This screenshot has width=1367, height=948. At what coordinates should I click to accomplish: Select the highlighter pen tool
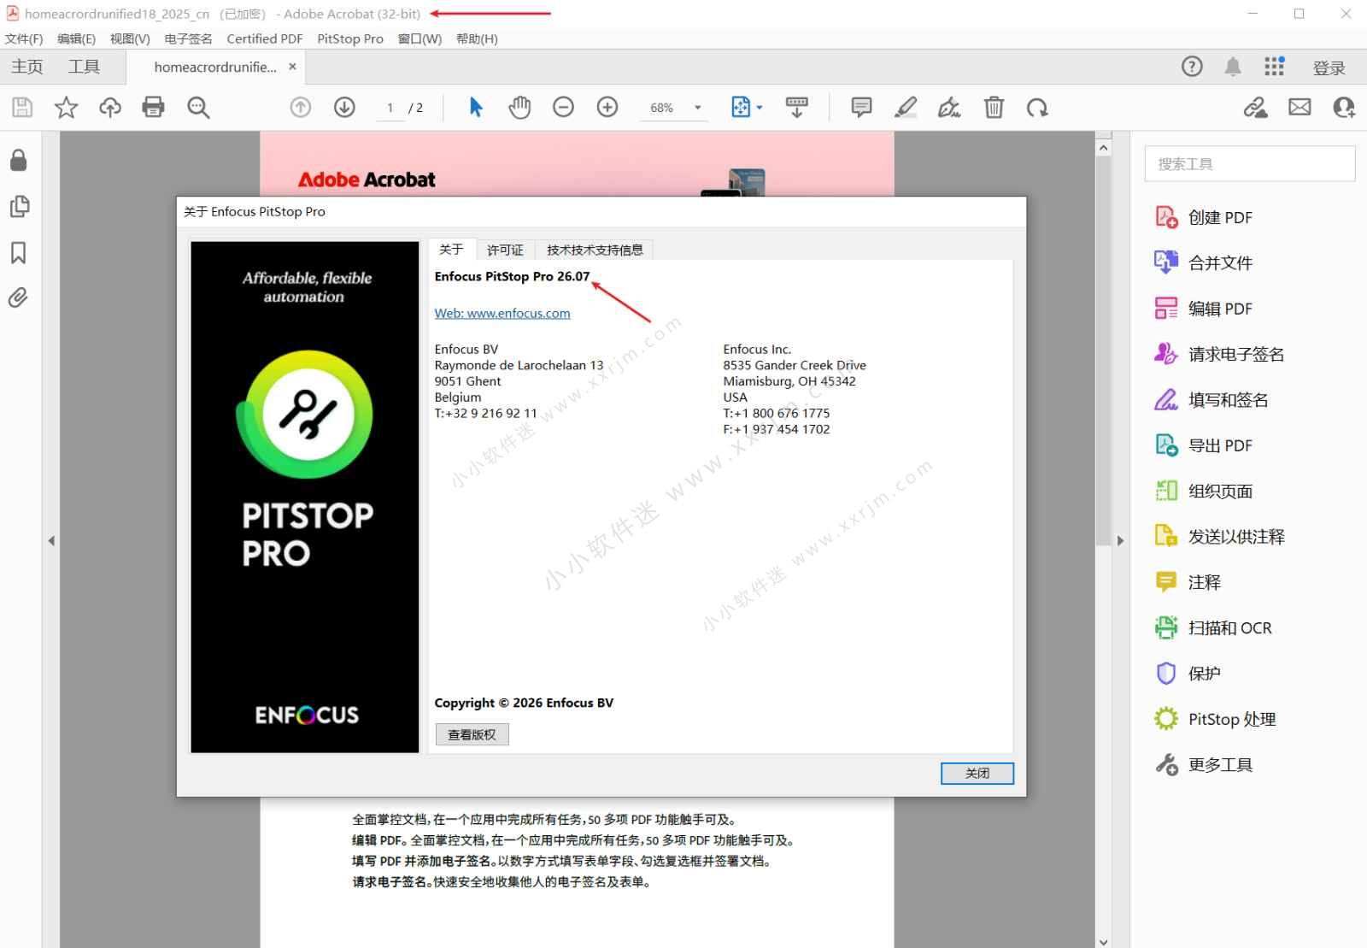click(906, 107)
